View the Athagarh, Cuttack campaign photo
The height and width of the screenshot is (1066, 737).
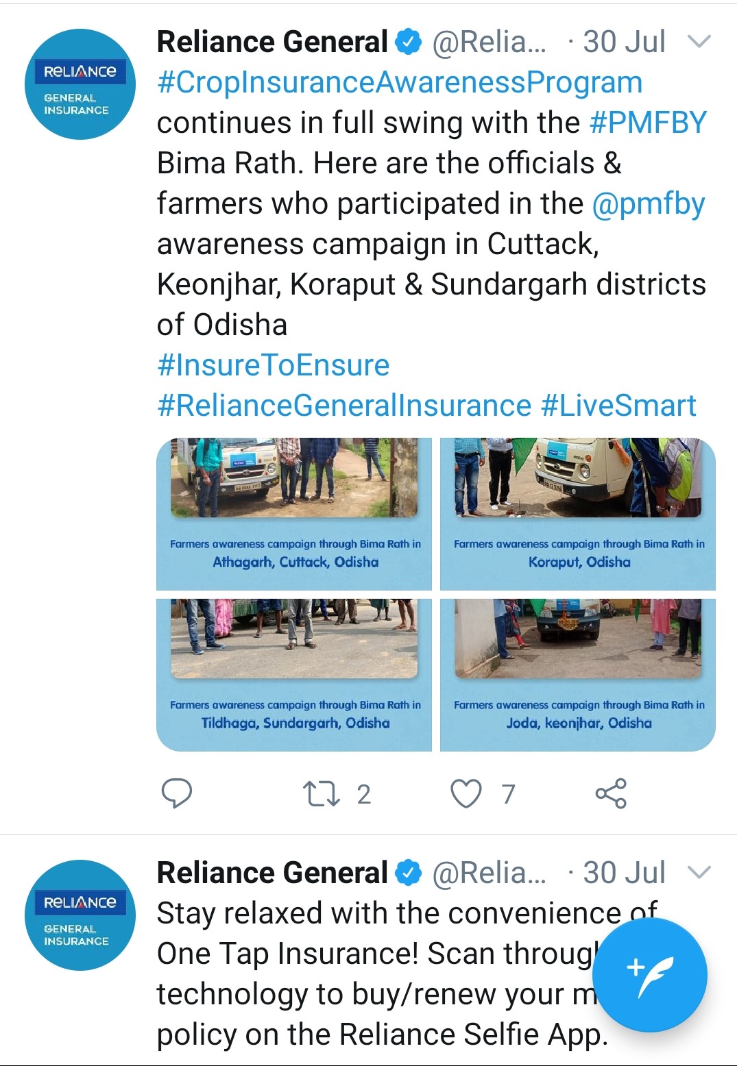[294, 514]
